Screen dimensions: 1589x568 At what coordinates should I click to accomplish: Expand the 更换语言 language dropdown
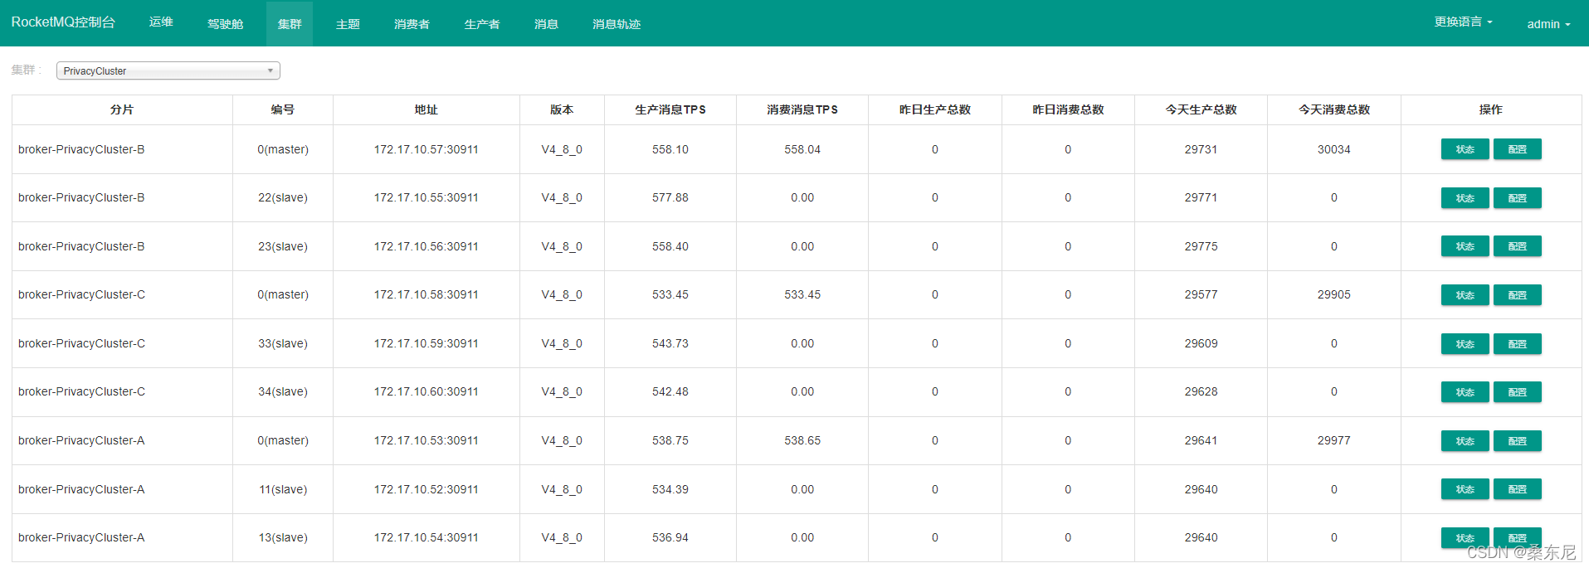click(1463, 22)
